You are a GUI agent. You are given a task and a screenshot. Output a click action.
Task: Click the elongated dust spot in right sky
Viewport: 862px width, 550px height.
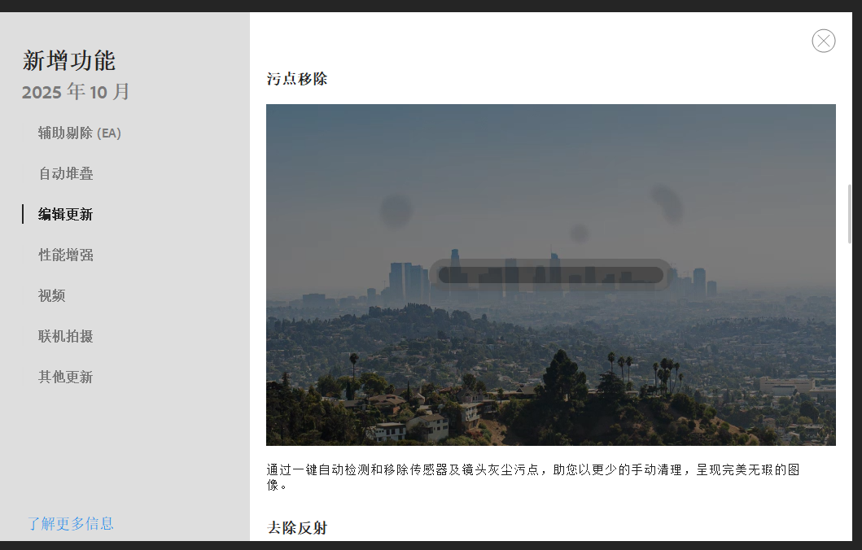(x=667, y=203)
